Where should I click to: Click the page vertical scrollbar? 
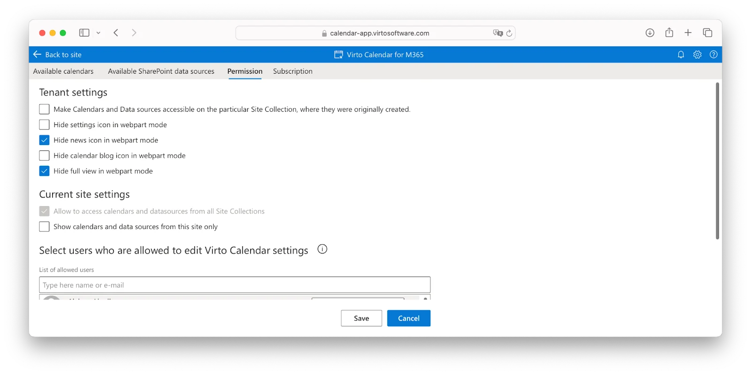(717, 161)
